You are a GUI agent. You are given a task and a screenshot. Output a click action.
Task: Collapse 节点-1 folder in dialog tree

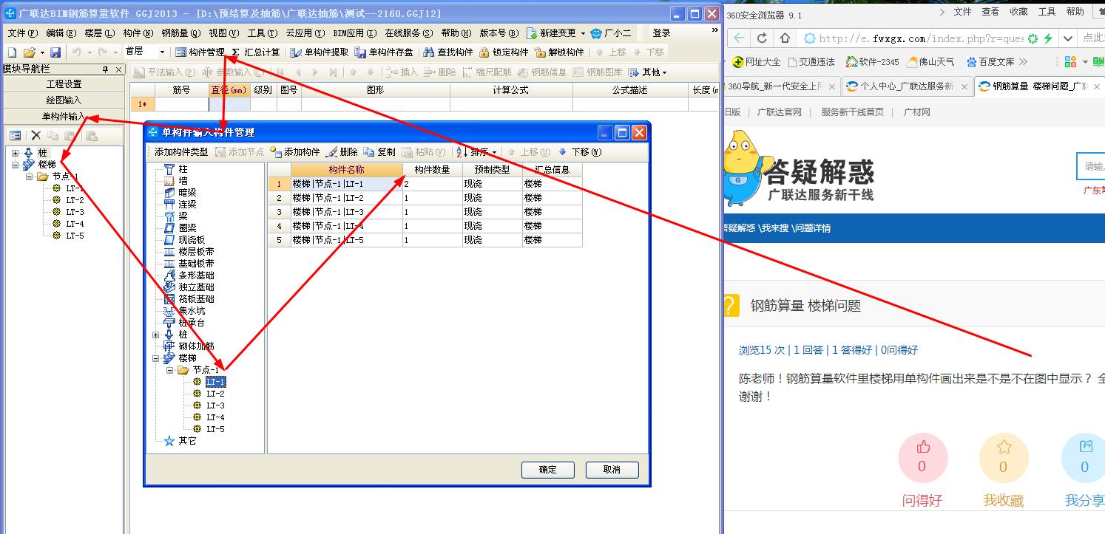(x=168, y=370)
